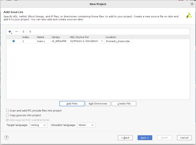Viewport: 196px width, 145px height.
Task: Open help with the question mark icon
Action: click(7, 137)
